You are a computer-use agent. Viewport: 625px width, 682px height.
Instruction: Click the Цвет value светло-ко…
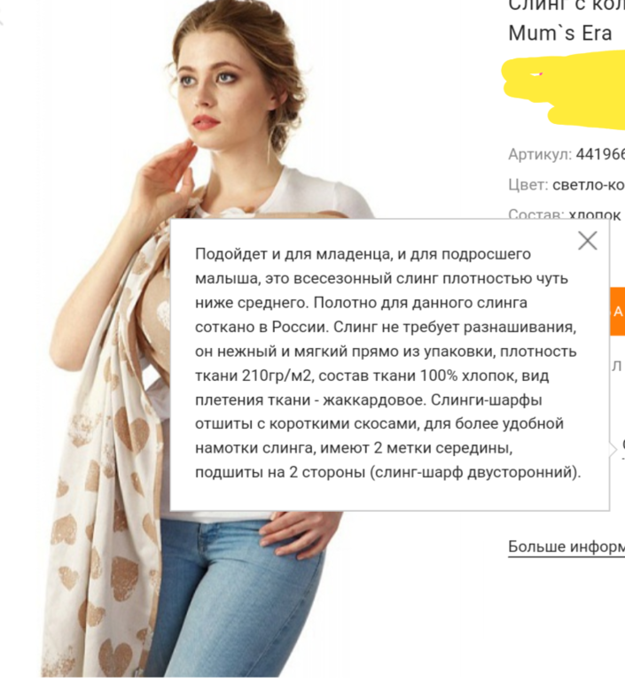(x=589, y=185)
